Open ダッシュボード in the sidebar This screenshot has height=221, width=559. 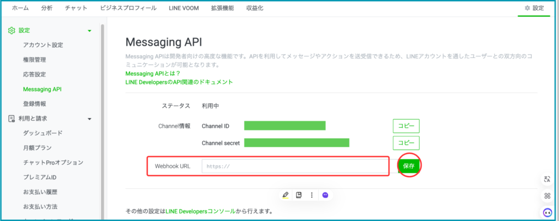[x=43, y=133]
